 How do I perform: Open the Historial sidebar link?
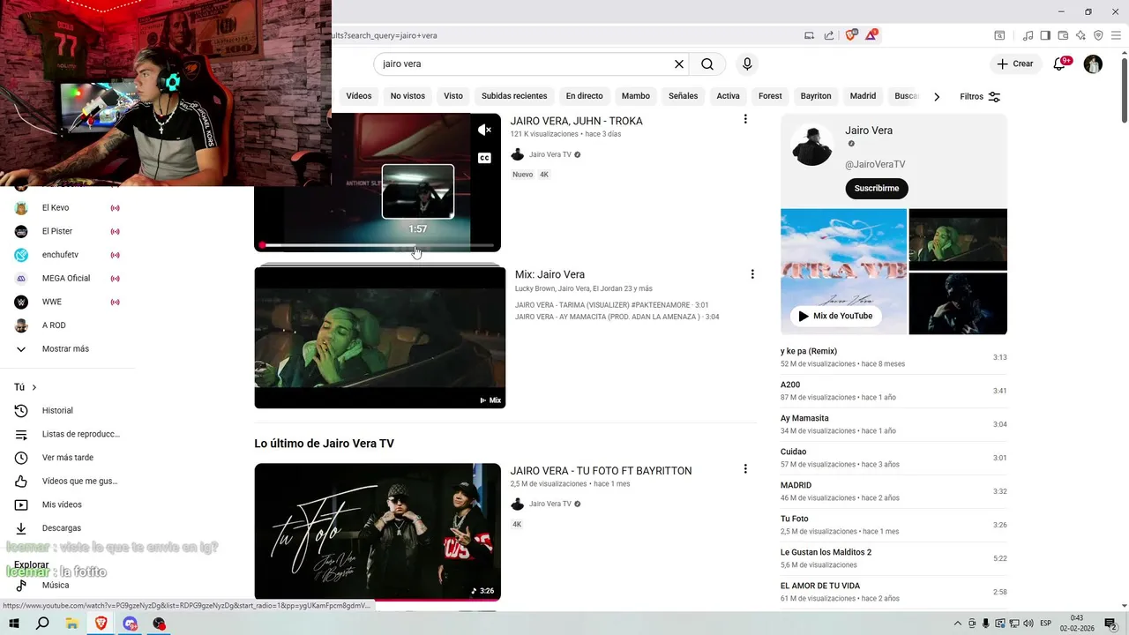point(58,410)
